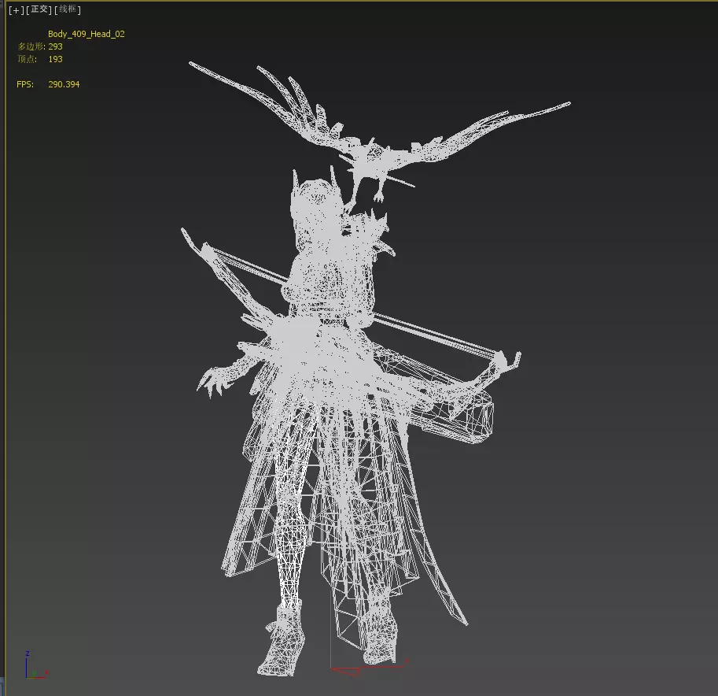Click the 顶点 statistics label

(x=27, y=59)
